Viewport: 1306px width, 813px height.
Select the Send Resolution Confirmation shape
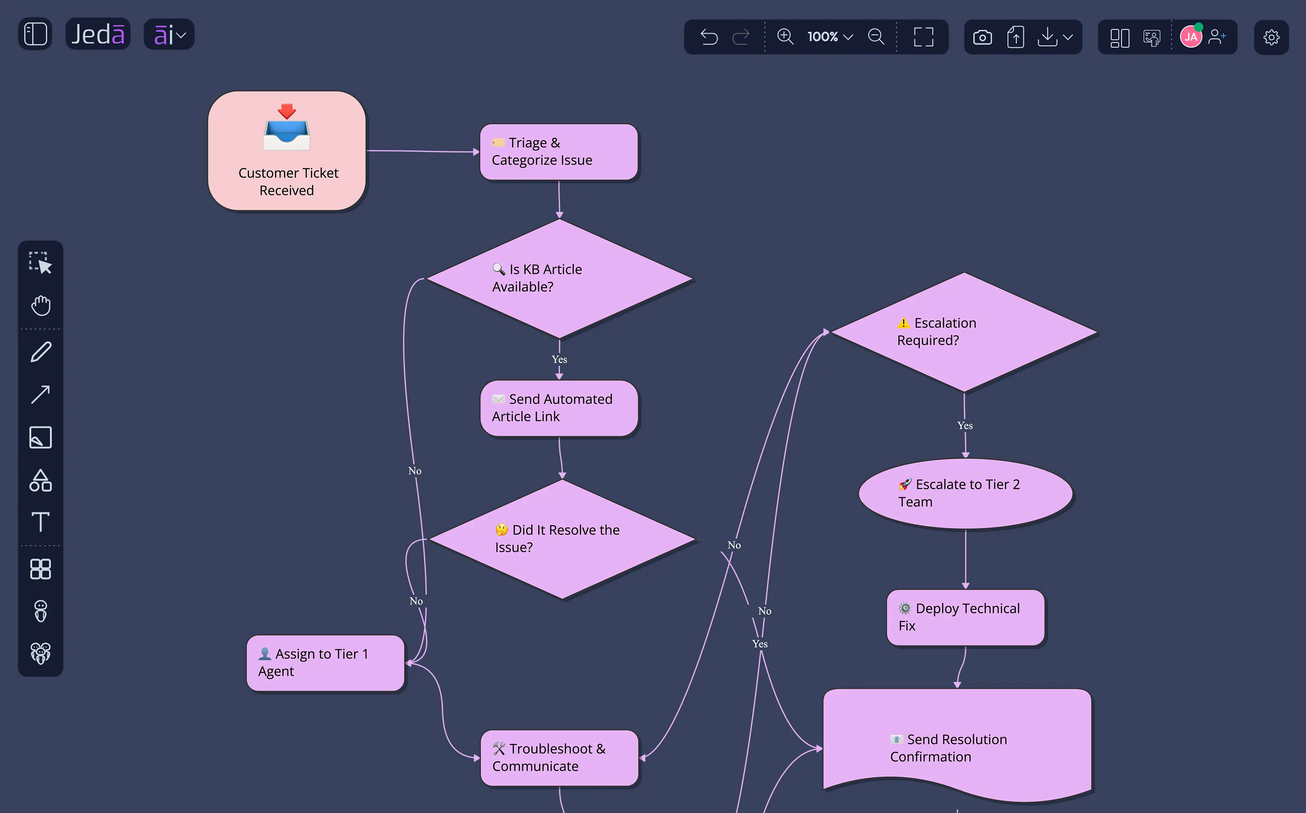[x=957, y=745]
